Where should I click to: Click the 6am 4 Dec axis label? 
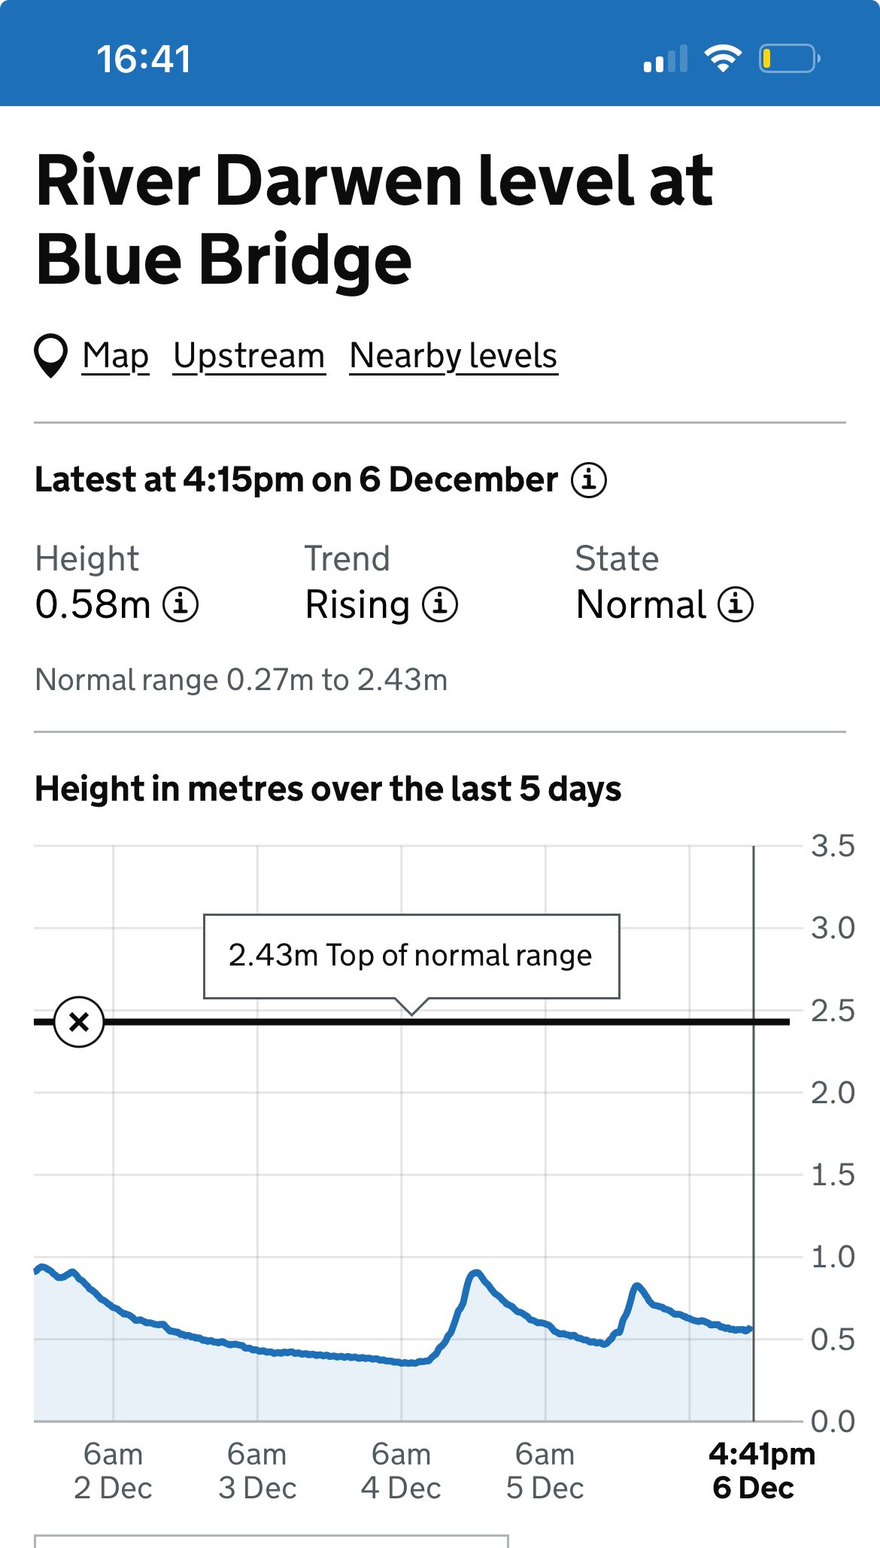401,1470
